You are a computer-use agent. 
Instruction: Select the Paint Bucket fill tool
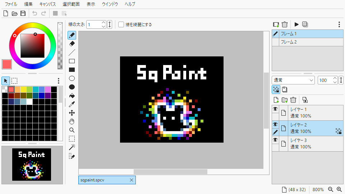[72, 96]
